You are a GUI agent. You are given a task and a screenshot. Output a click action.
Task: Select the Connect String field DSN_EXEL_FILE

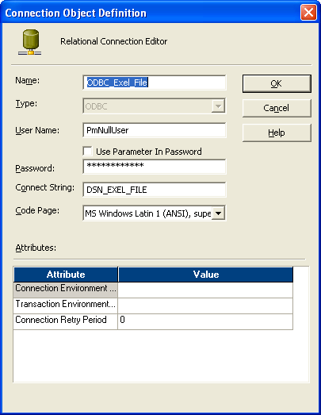click(155, 190)
